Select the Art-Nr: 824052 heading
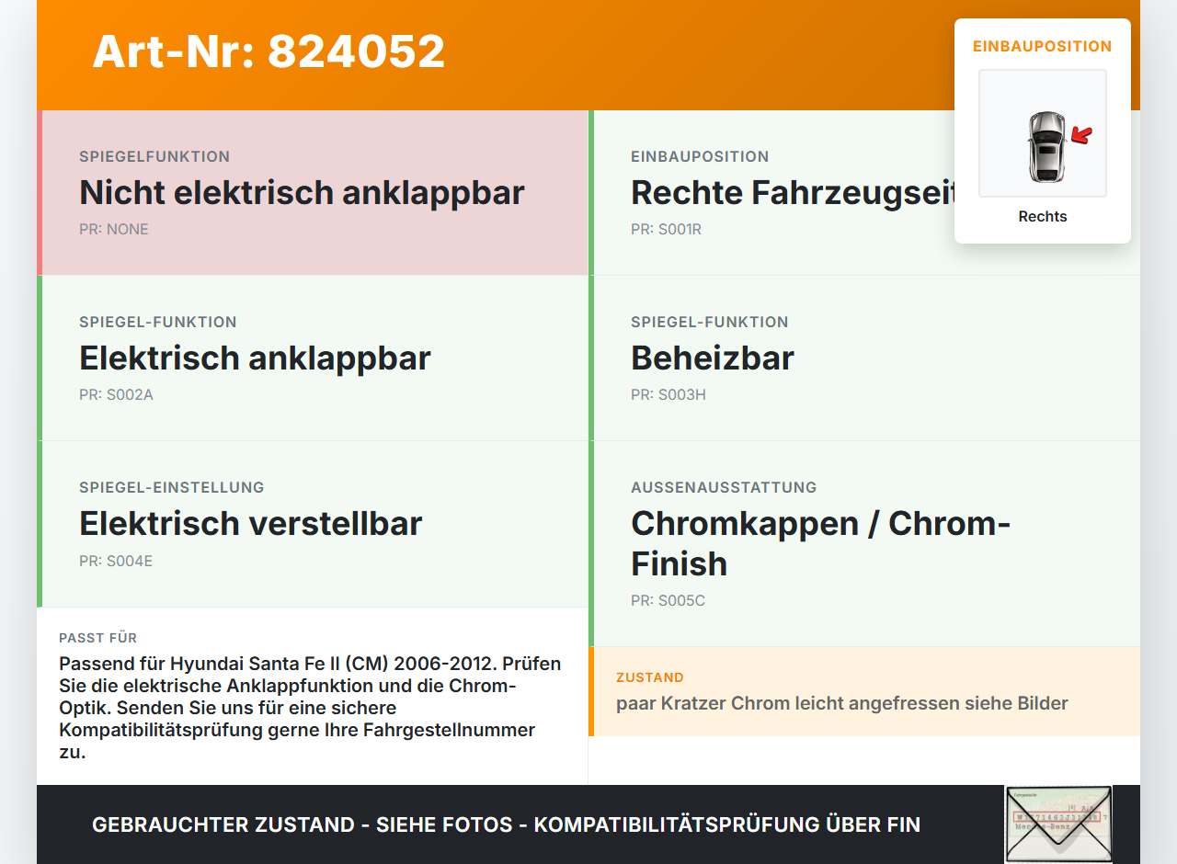Screen dimensions: 1177x864 pos(269,51)
